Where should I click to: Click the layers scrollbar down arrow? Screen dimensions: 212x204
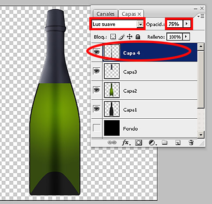click(x=201, y=135)
